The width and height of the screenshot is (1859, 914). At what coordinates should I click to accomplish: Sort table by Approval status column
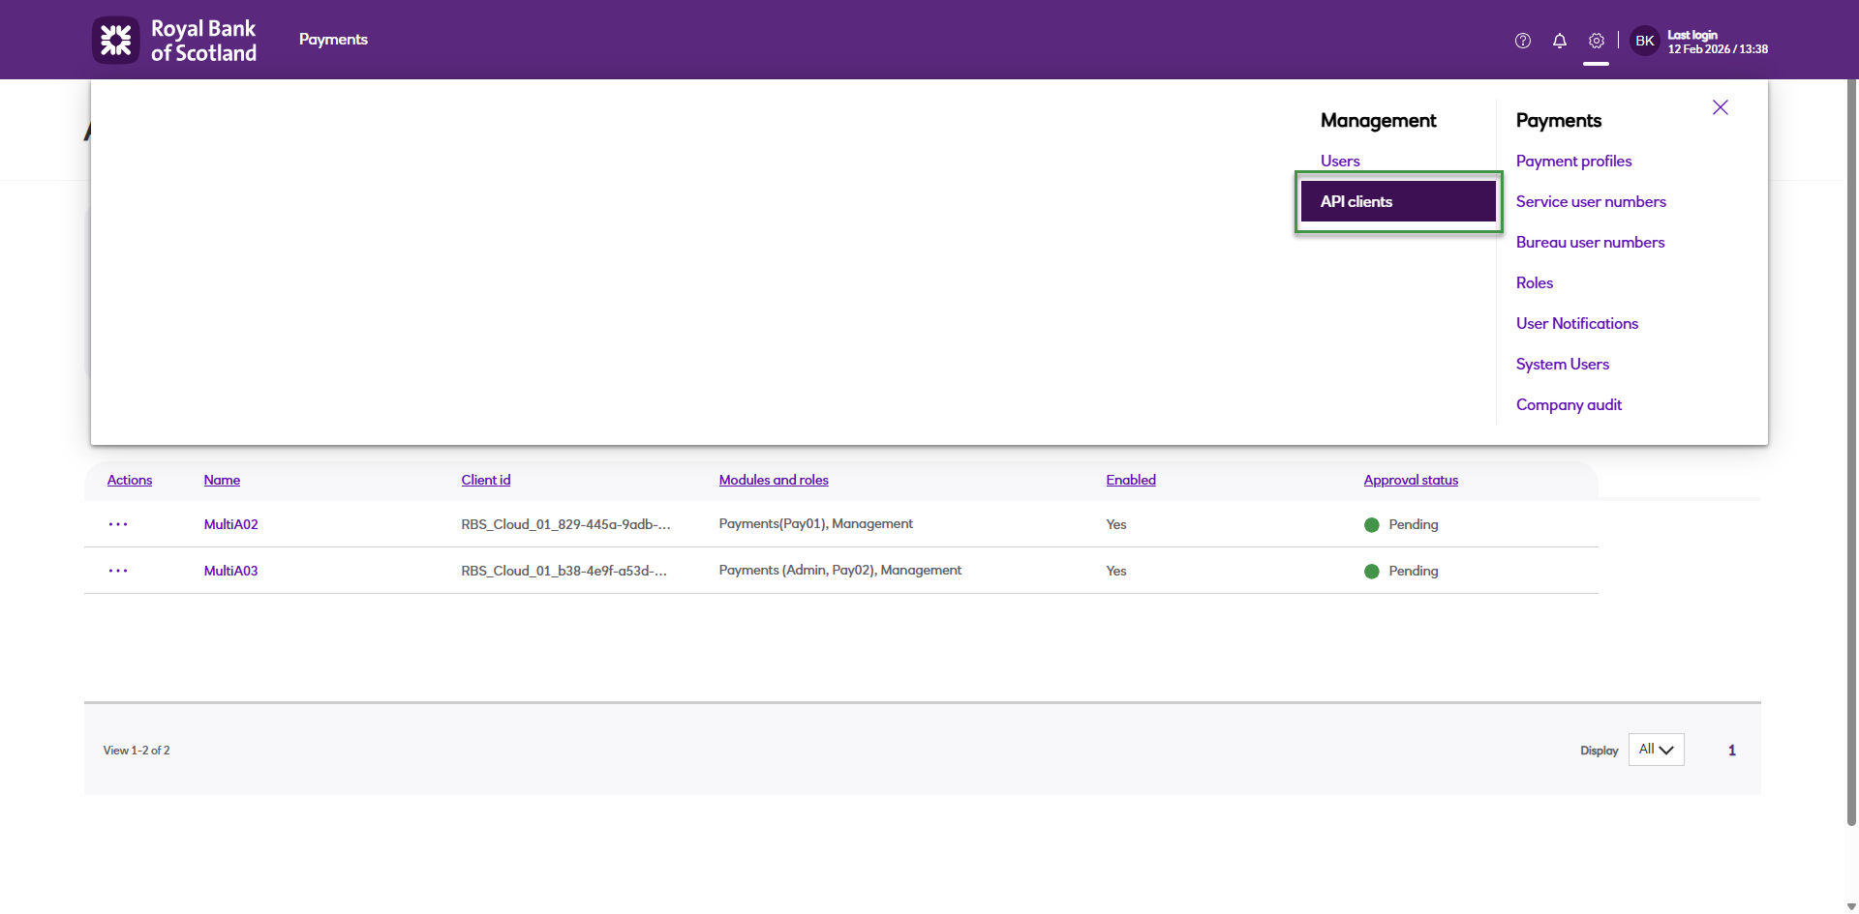1411,480
